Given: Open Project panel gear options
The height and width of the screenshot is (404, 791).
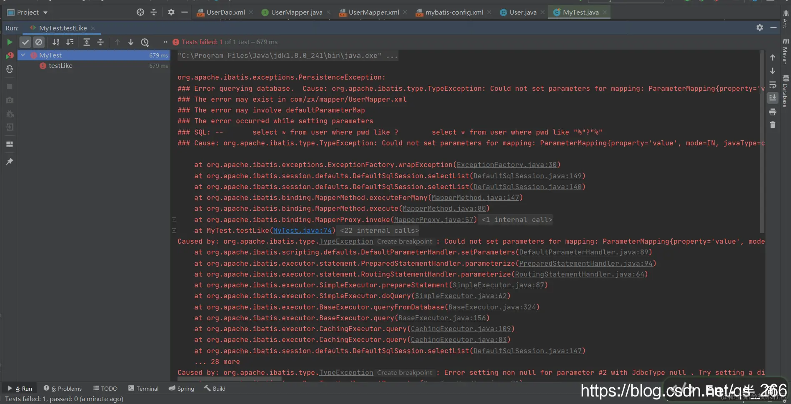Looking at the screenshot, I should pos(171,12).
